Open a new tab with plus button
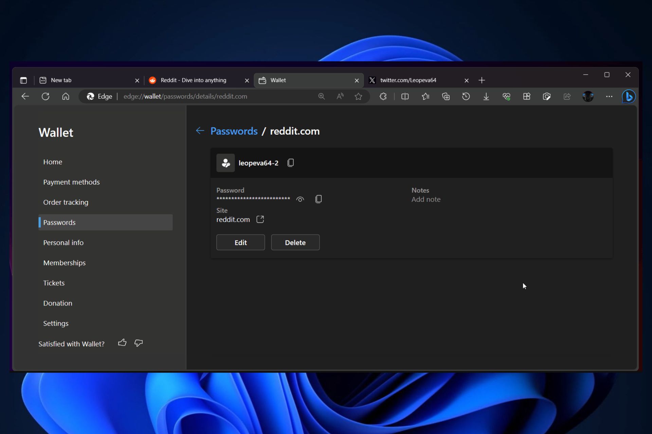652x434 pixels. pos(482,80)
